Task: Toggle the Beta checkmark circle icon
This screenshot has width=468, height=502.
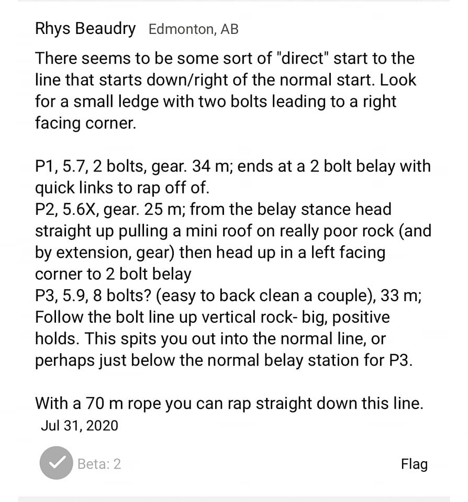Action: pyautogui.click(x=56, y=463)
